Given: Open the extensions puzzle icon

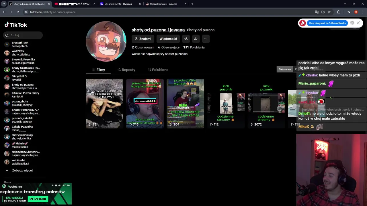Looking at the screenshot, I should [339, 12].
